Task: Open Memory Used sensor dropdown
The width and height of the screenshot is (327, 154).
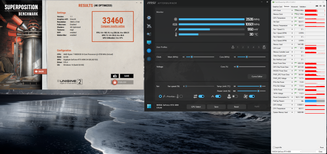Action: pos(292,44)
